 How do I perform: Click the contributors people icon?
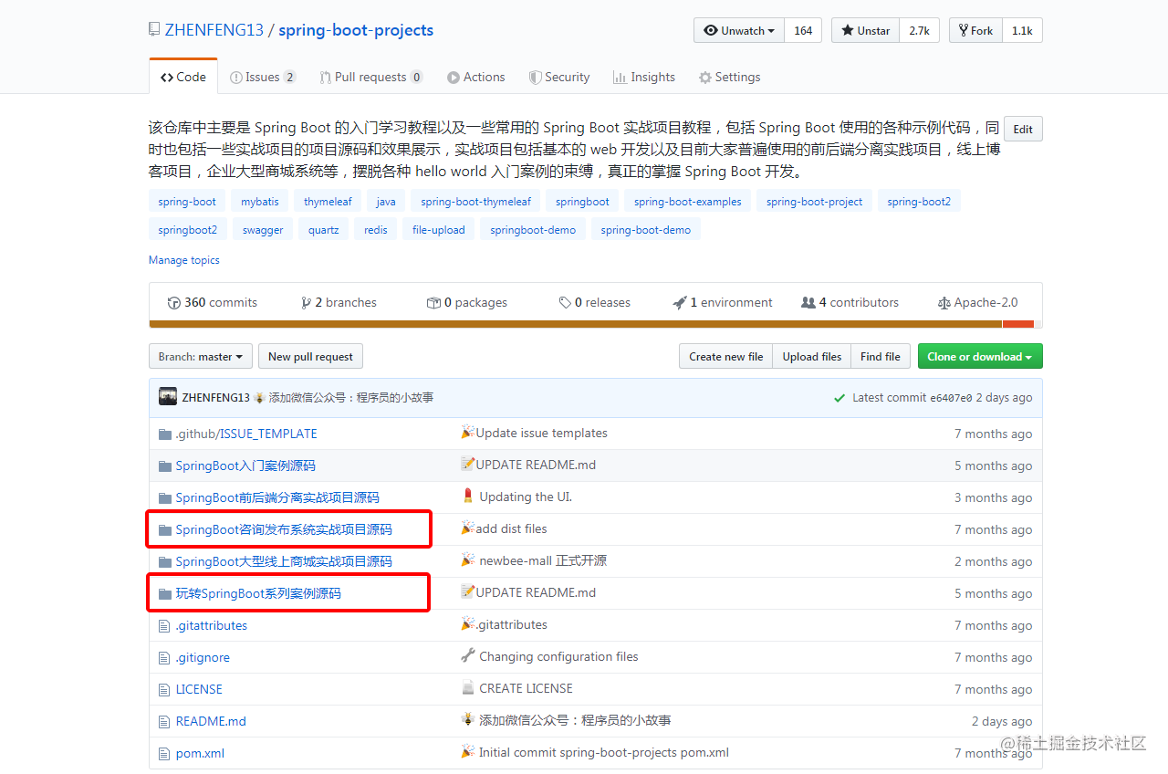(x=808, y=302)
